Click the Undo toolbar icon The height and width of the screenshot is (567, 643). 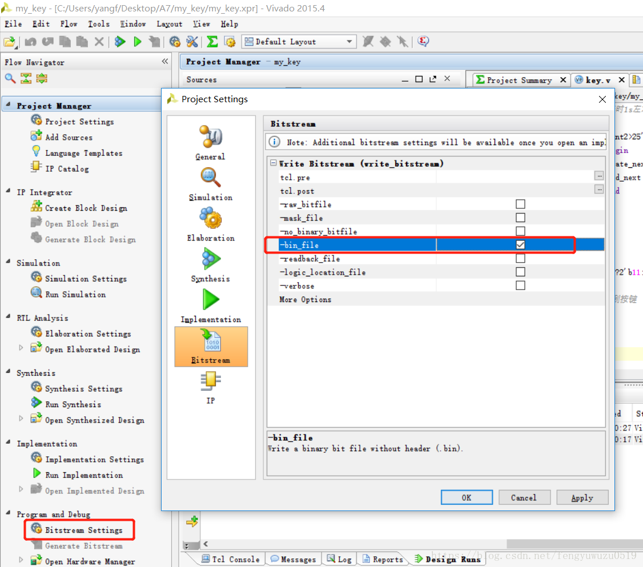pos(31,42)
